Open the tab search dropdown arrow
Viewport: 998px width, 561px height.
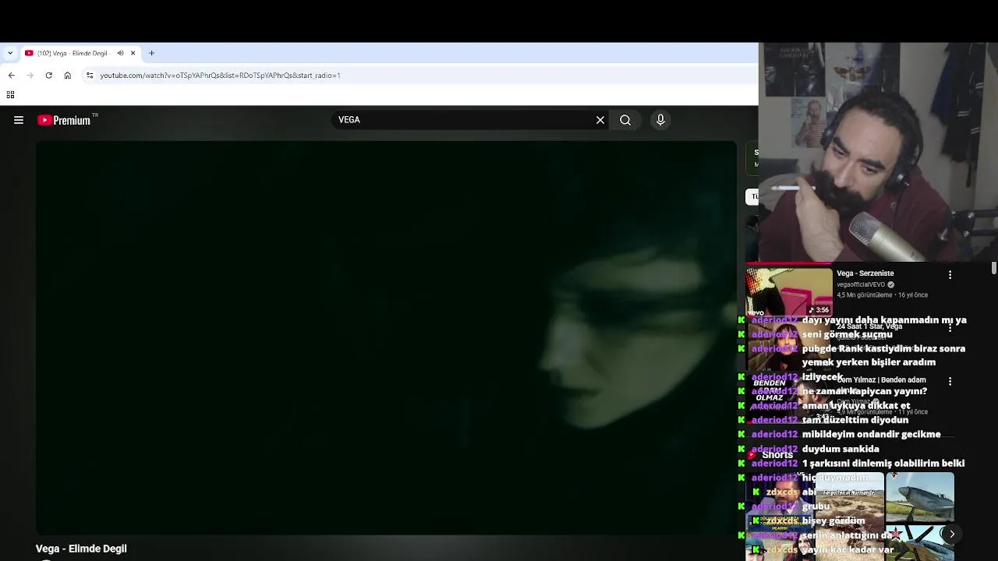pos(10,53)
